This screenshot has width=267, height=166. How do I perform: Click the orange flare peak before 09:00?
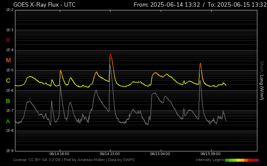pos(200,63)
